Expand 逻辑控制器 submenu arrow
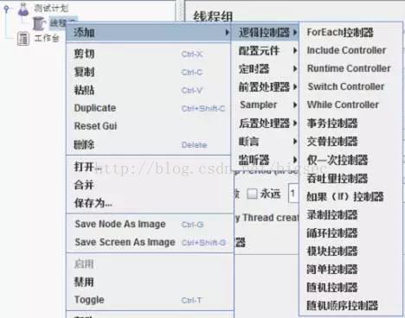This screenshot has height=318, width=405. [295, 33]
